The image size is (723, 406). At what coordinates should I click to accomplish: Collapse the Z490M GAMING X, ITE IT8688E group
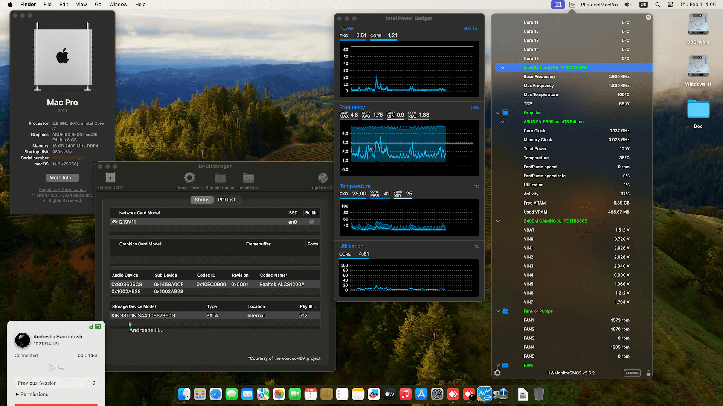[x=498, y=221]
